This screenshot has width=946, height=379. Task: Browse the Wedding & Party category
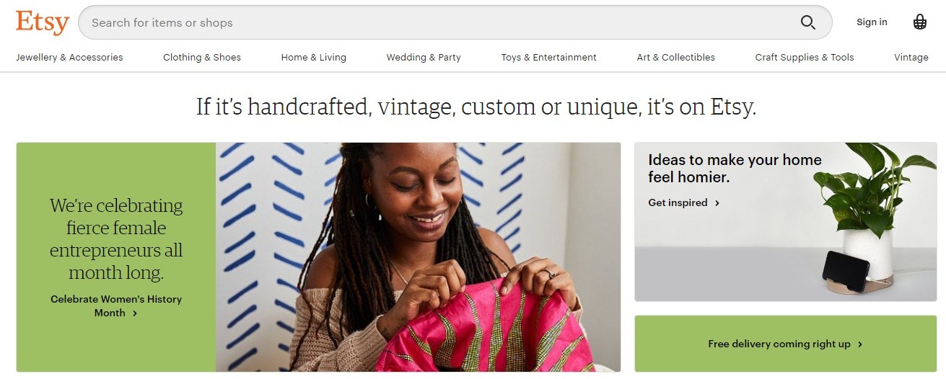click(424, 58)
